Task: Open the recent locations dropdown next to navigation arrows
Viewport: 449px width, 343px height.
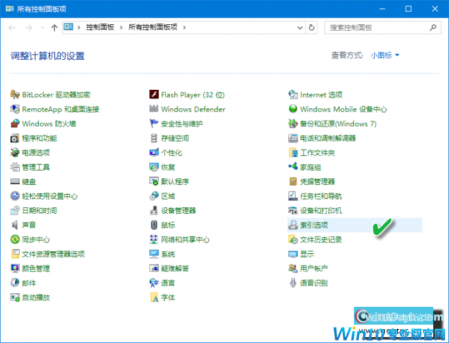Action: (x=43, y=28)
